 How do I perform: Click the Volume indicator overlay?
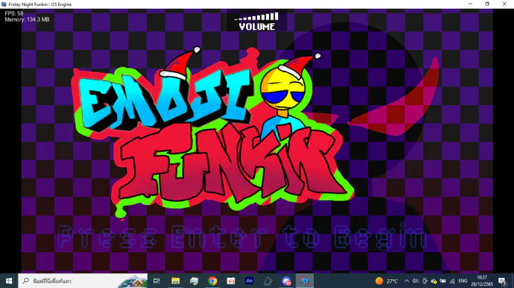click(x=257, y=21)
